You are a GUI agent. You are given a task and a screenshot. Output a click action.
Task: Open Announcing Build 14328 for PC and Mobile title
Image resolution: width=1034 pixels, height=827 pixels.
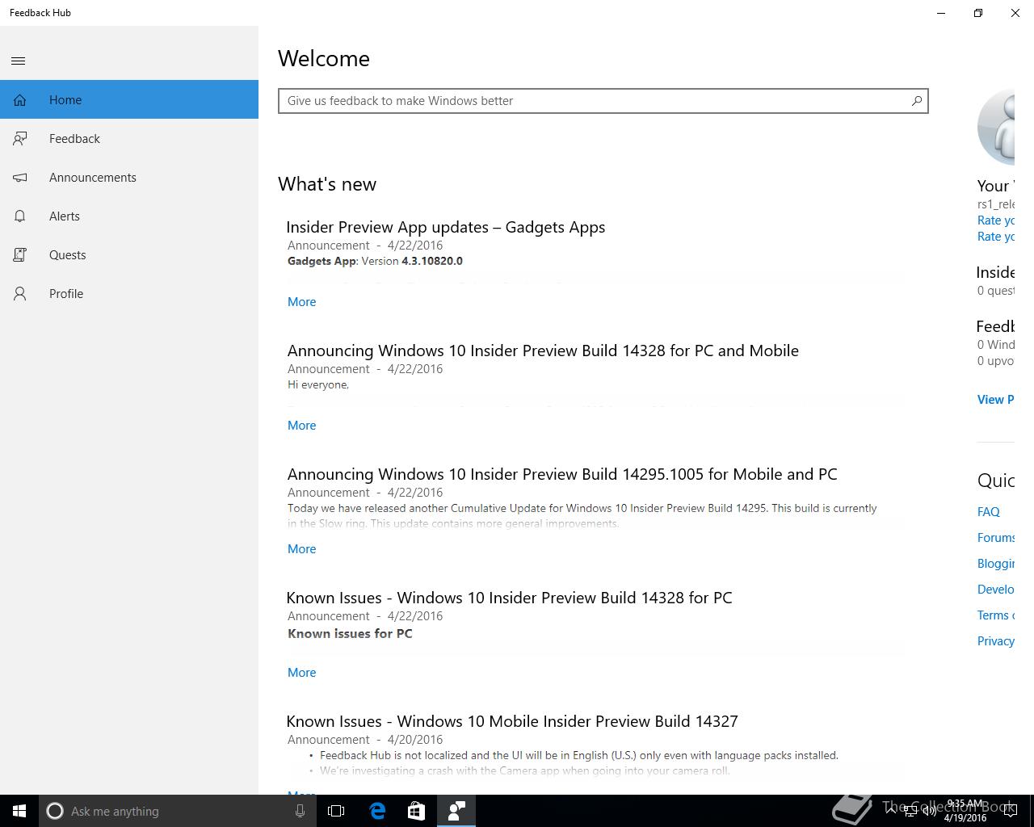[x=543, y=351]
